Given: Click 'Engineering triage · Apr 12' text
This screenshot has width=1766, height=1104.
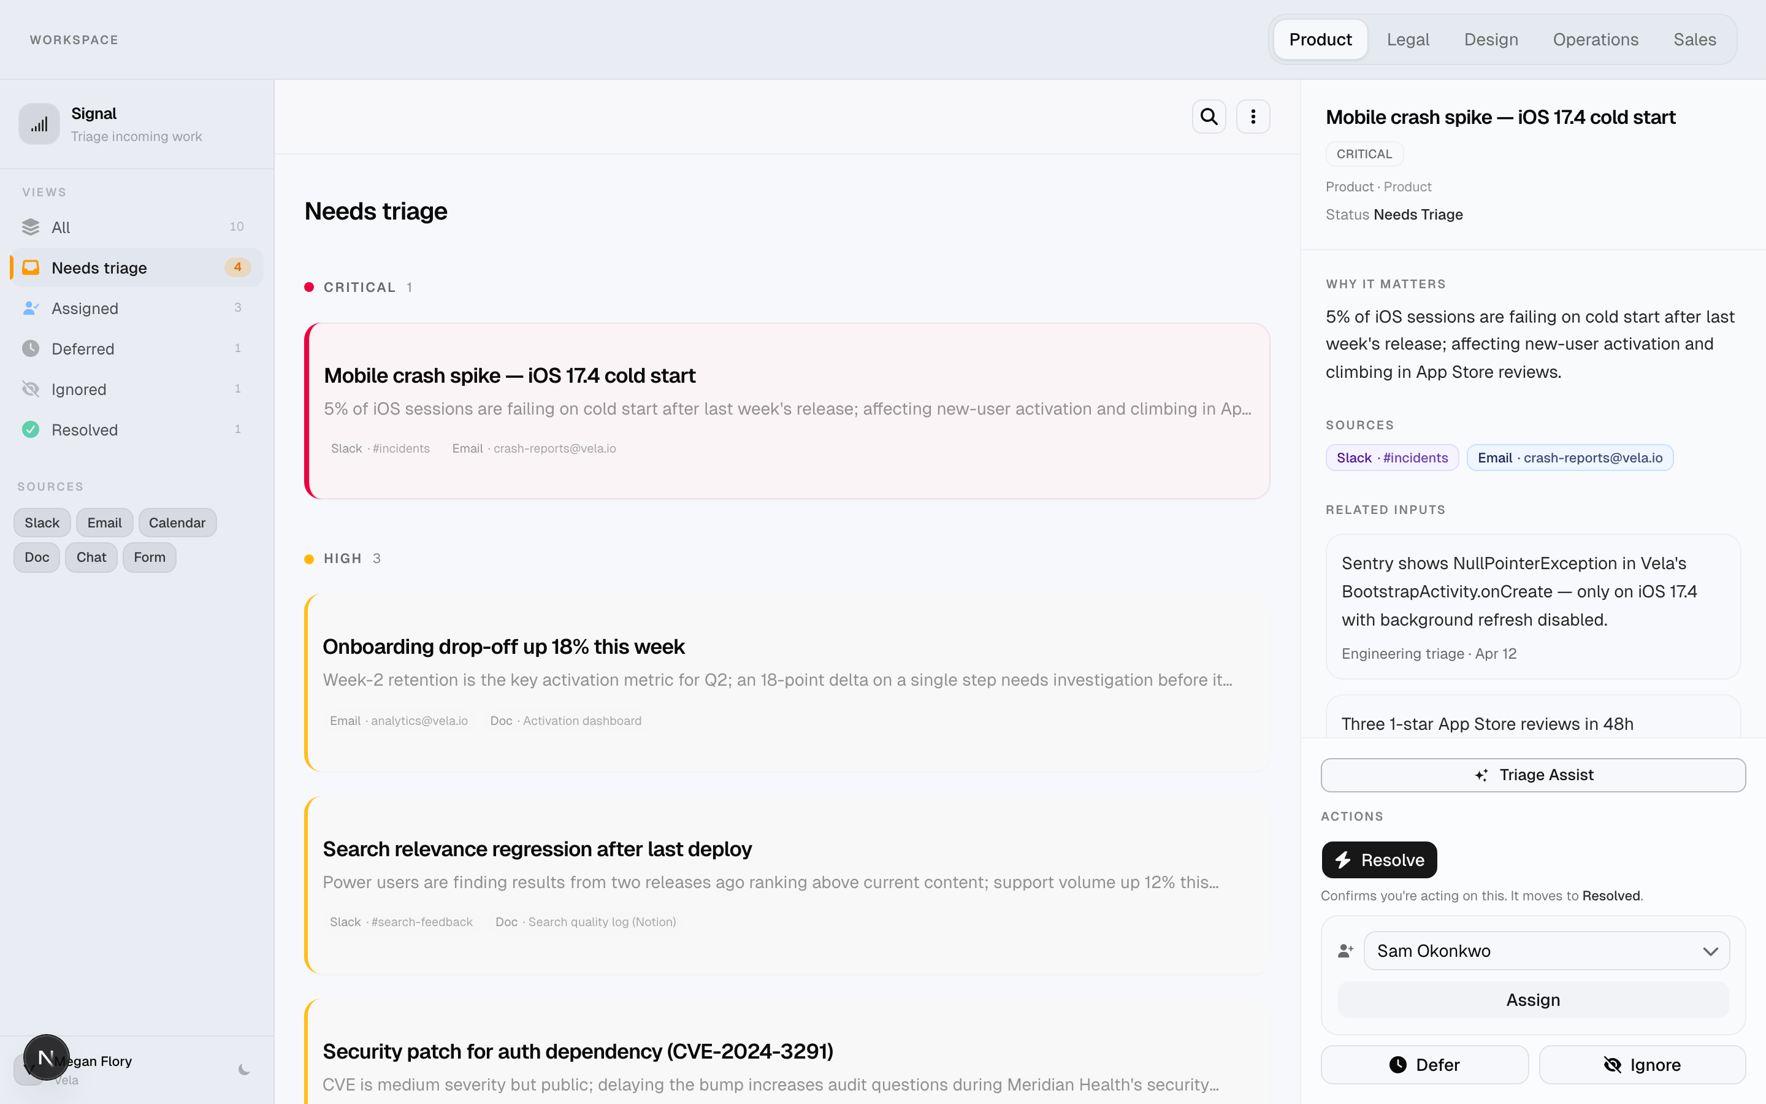Looking at the screenshot, I should (1429, 653).
